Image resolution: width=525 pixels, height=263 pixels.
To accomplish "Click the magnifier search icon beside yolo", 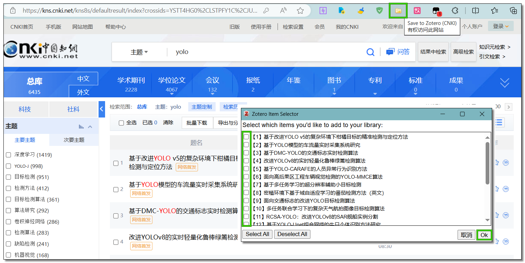I will tap(370, 52).
